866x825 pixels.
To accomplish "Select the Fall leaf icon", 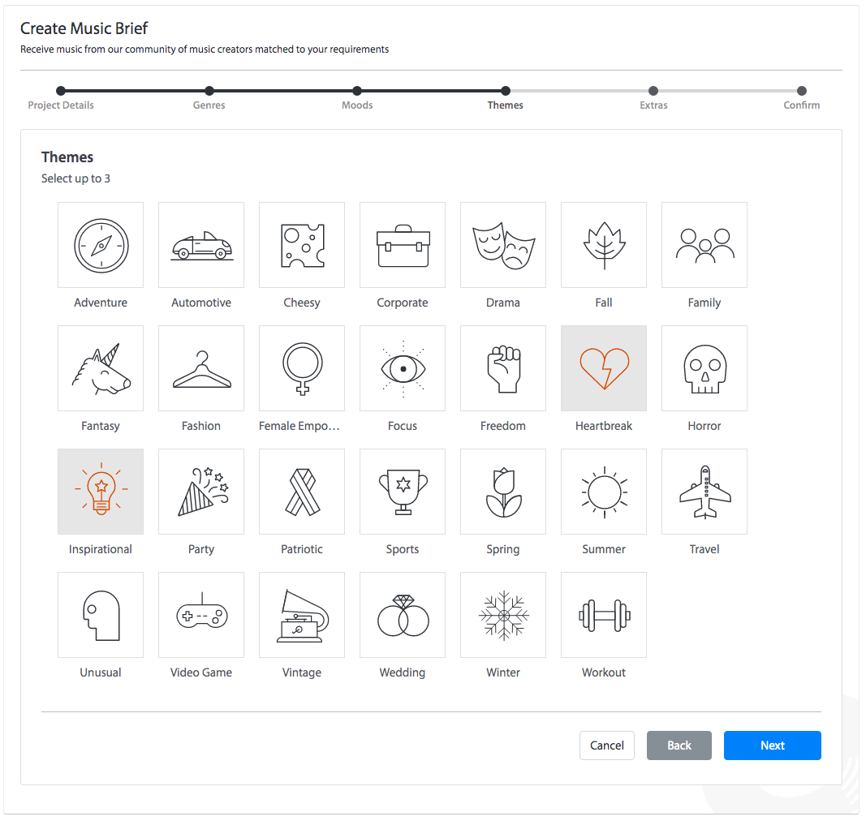I will pos(604,245).
